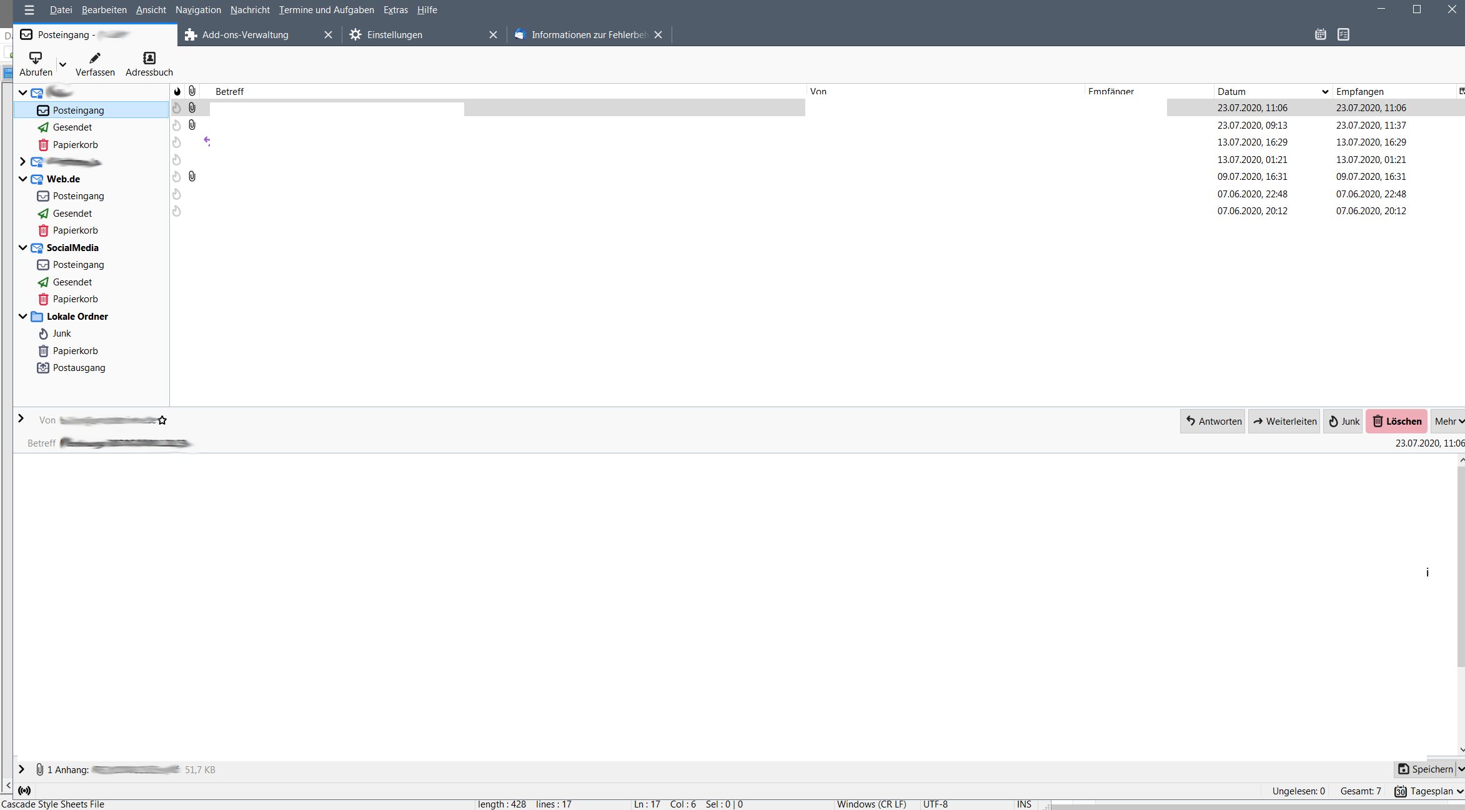
Task: Open the Adressbuch address book
Action: [149, 64]
